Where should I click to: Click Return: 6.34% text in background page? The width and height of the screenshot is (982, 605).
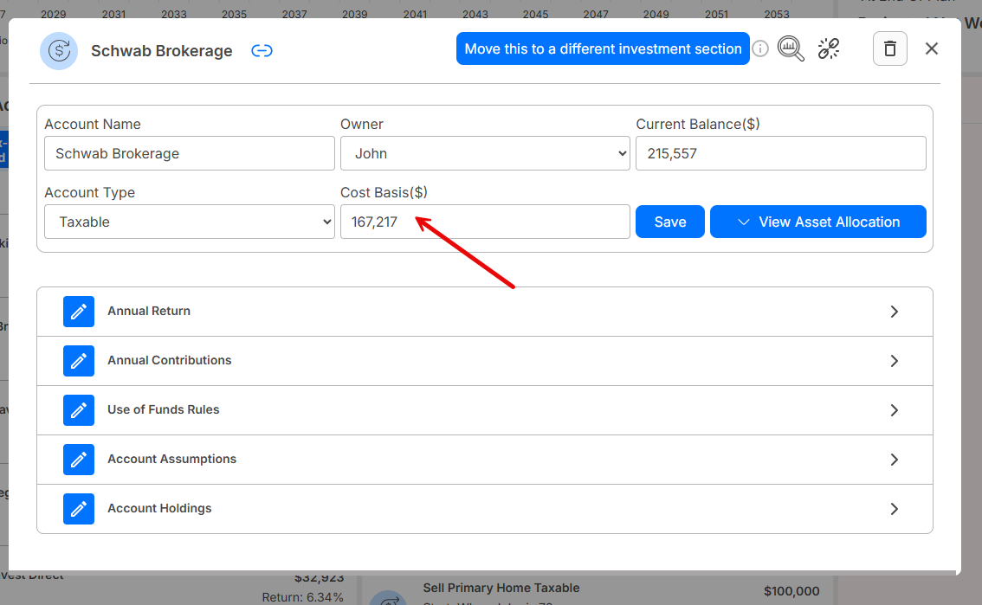coord(302,597)
